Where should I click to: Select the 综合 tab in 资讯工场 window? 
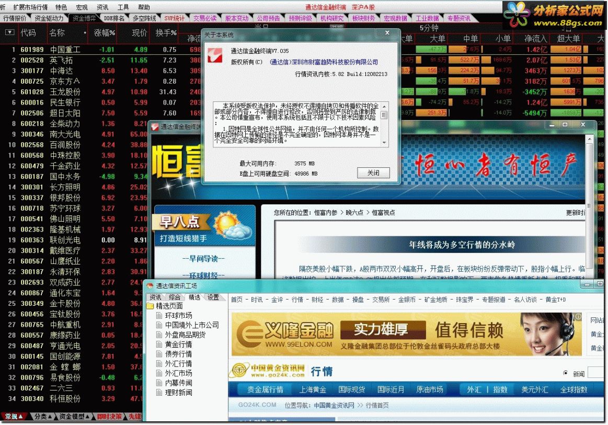click(x=175, y=297)
